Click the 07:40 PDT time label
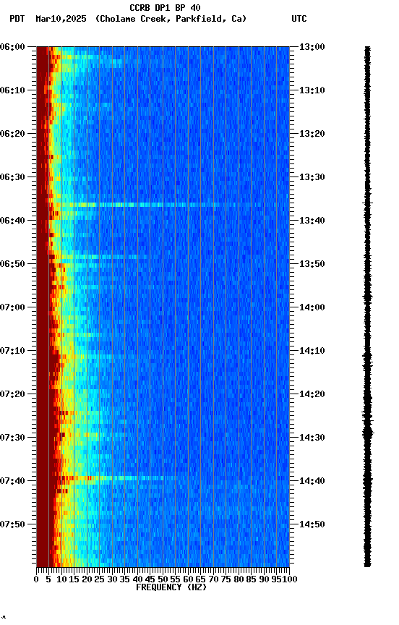The width and height of the screenshot is (399, 625). point(12,481)
